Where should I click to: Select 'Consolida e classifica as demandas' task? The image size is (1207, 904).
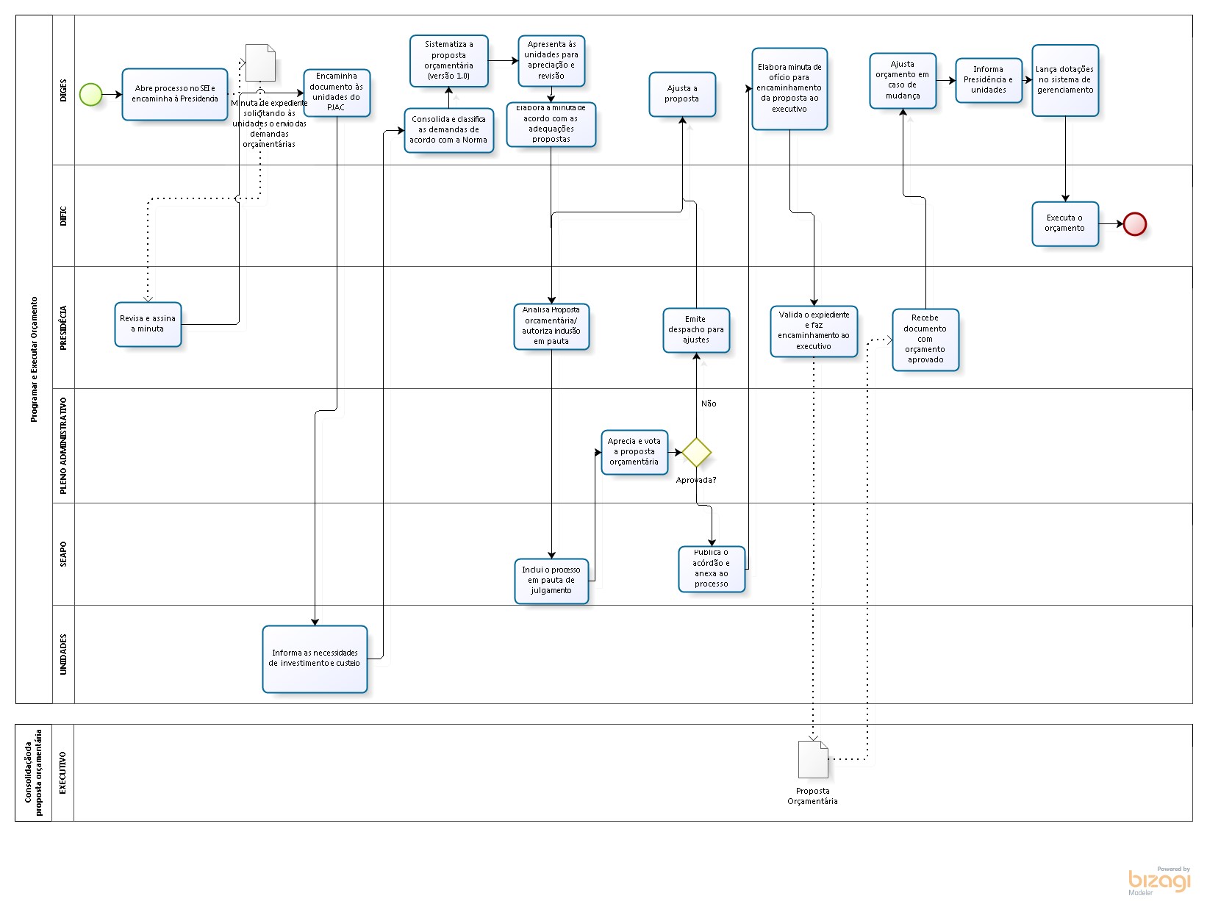pos(448,130)
